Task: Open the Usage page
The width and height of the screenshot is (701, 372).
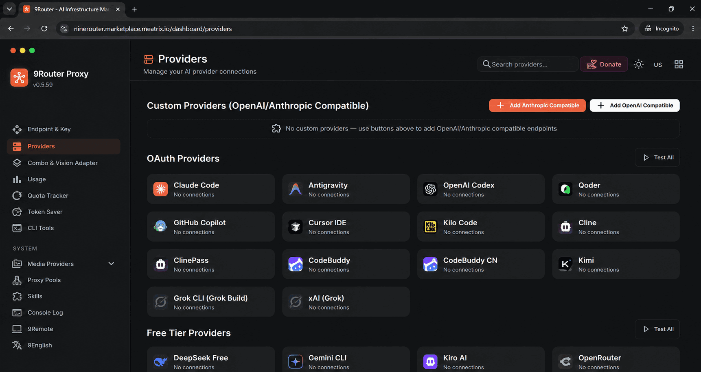Action: point(64,179)
